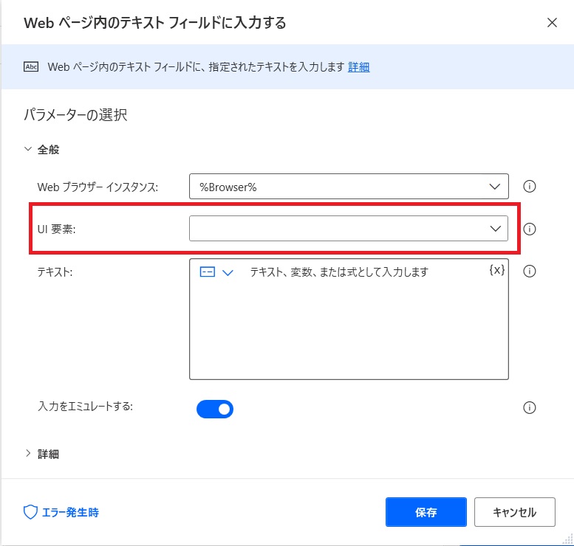Click 保存 button
This screenshot has width=574, height=546.
pyautogui.click(x=426, y=512)
